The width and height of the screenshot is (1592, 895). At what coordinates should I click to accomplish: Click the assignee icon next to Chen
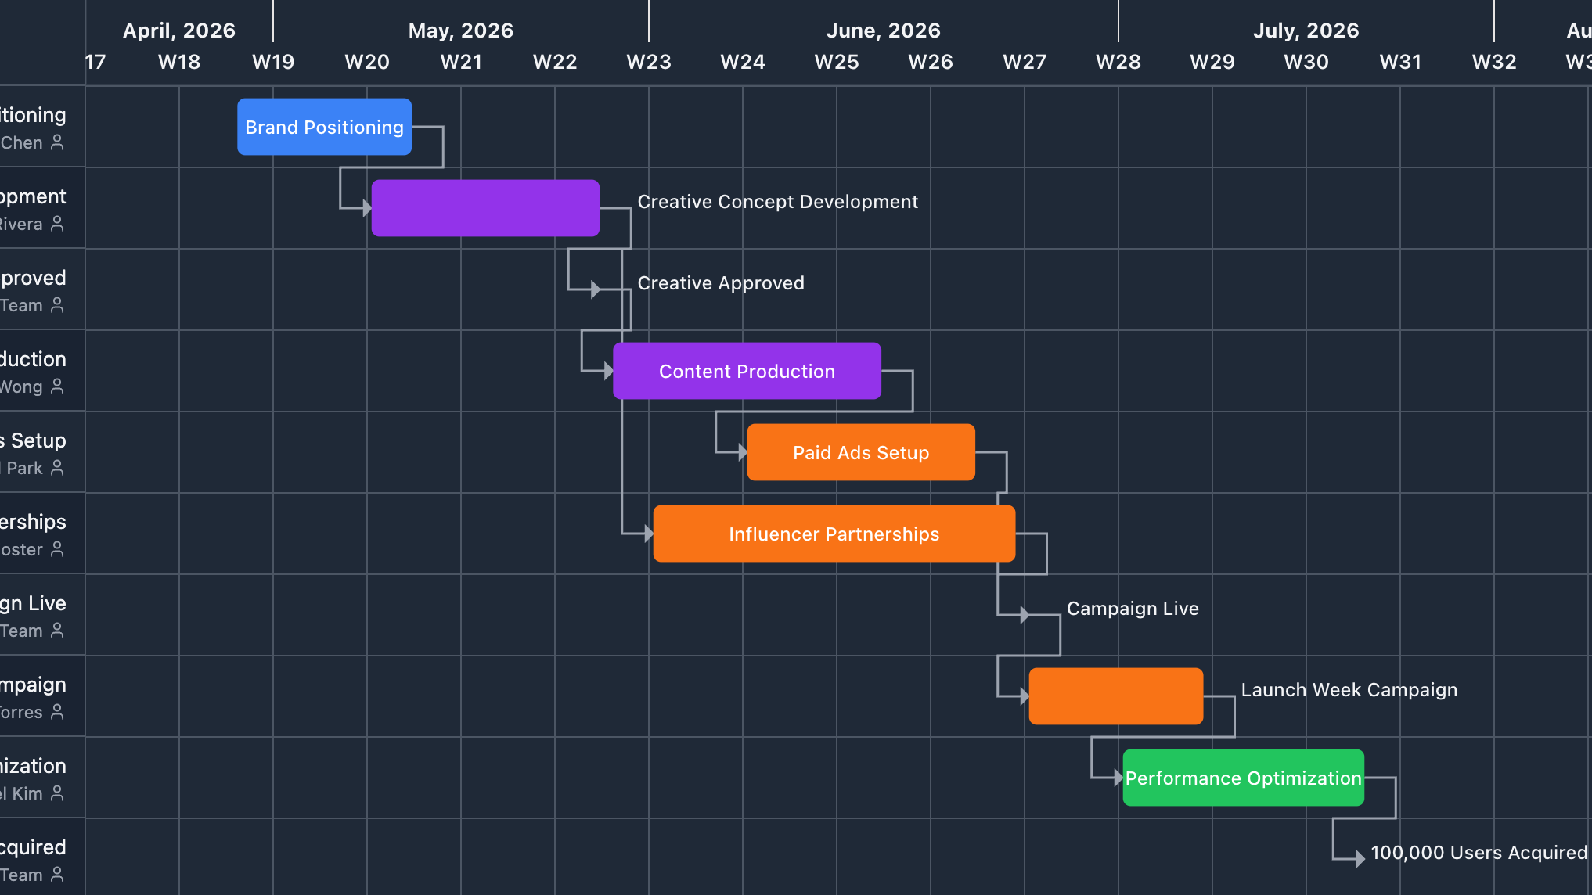[x=56, y=143]
